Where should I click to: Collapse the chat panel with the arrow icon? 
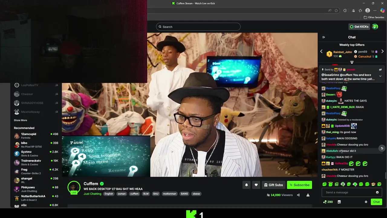tap(324, 37)
